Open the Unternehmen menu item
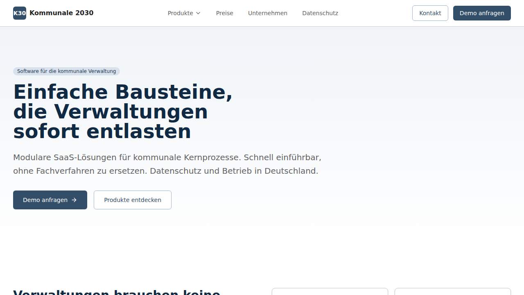This screenshot has height=295, width=524. [x=268, y=13]
